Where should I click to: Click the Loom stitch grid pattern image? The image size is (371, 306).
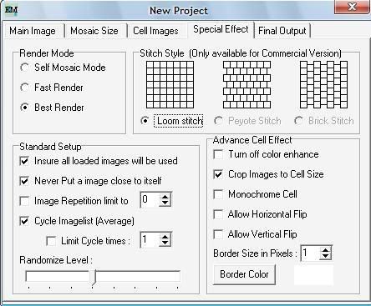click(170, 84)
